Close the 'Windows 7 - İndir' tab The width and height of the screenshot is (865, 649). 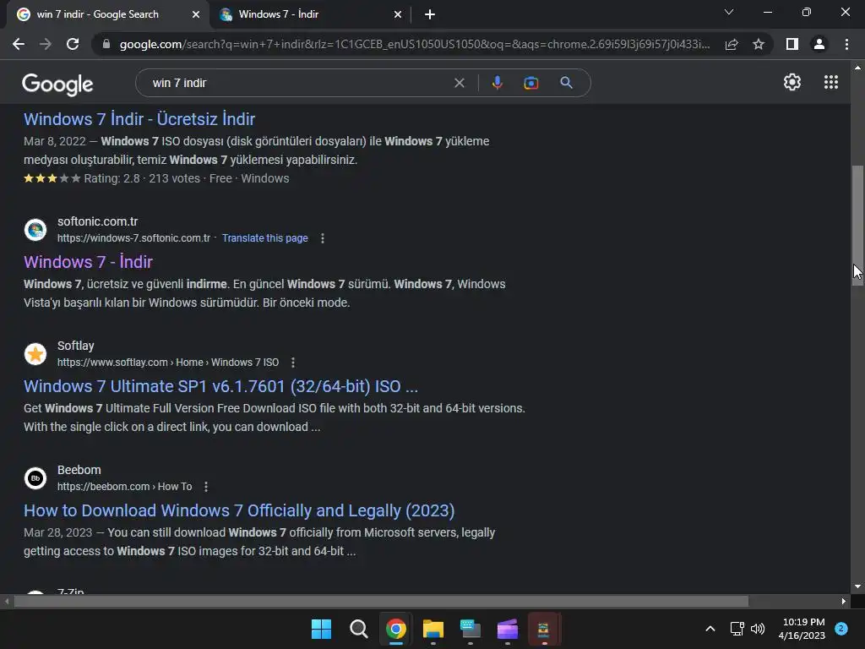398,14
